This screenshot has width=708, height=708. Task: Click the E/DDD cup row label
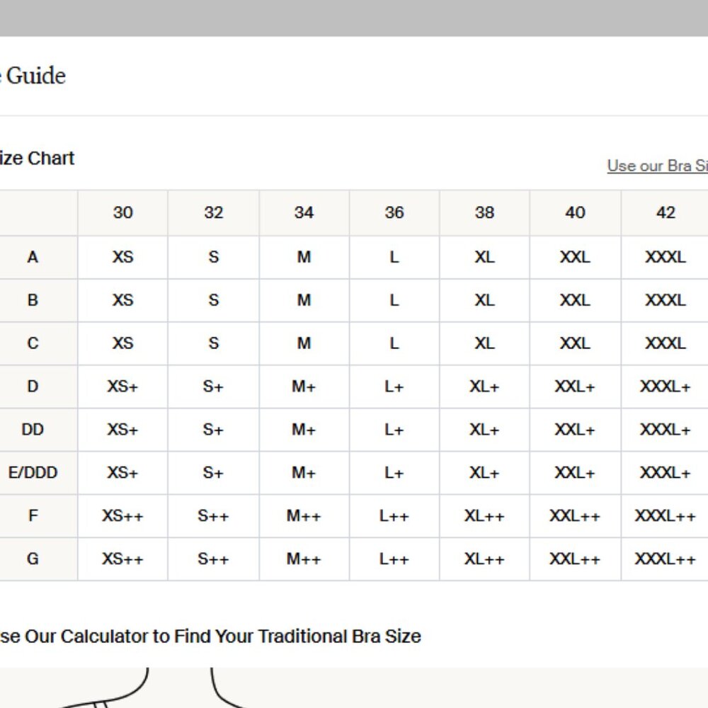click(x=33, y=473)
